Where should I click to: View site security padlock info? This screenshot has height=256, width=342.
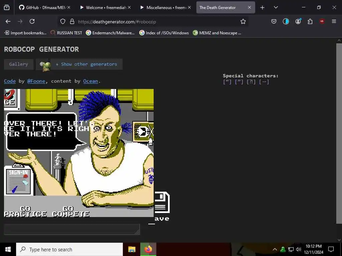pos(72,21)
